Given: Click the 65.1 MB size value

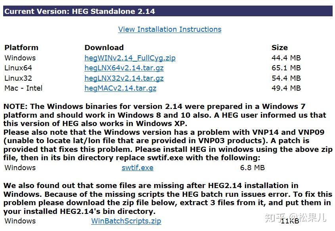Looking at the screenshot, I should [x=286, y=68].
